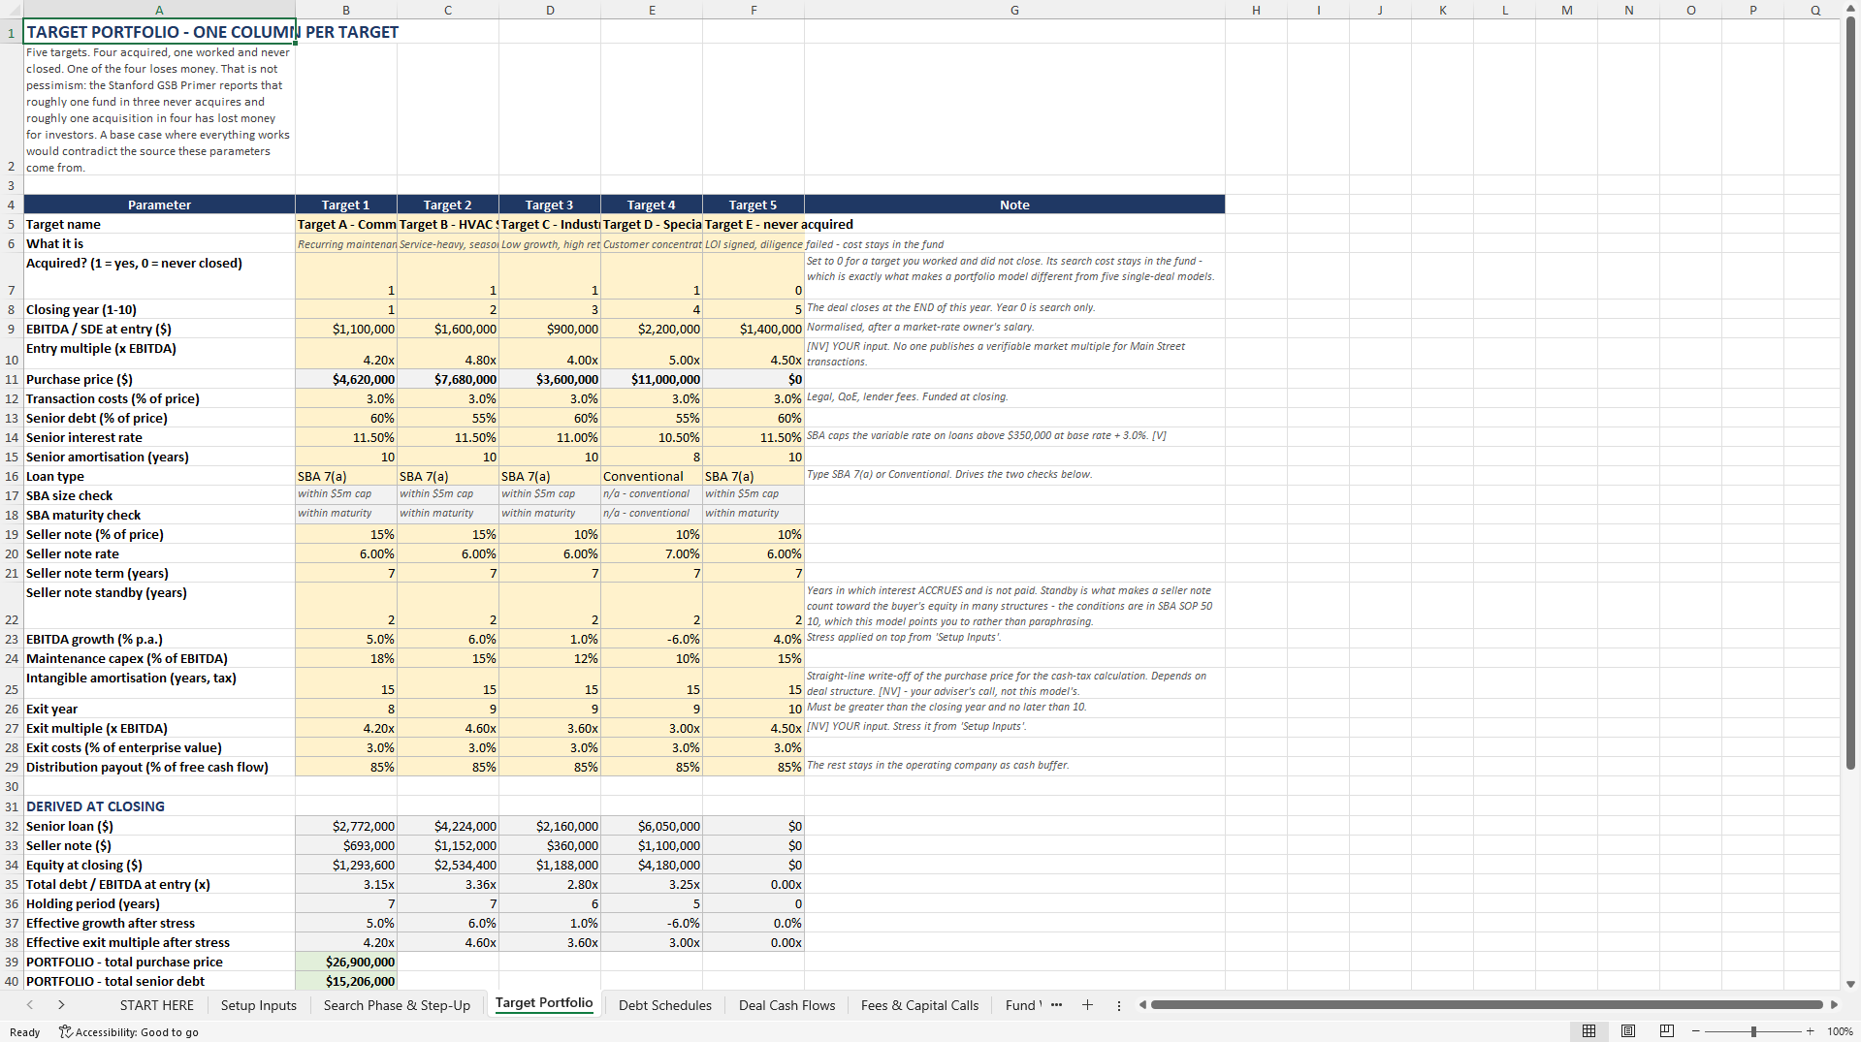Select Target 3 seller note $360,000
Image resolution: width=1861 pixels, height=1042 pixels.
tap(550, 845)
